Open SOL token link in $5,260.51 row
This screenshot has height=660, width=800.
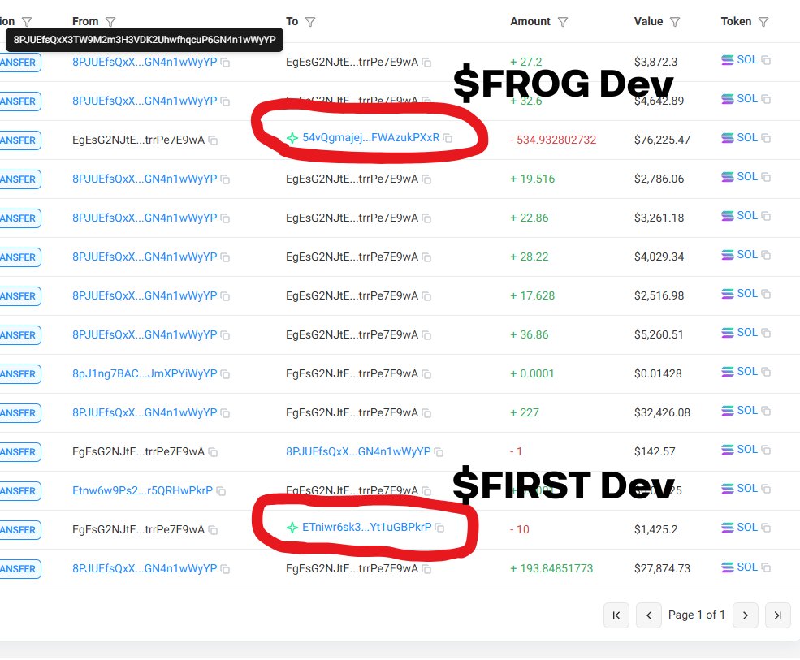pos(747,333)
